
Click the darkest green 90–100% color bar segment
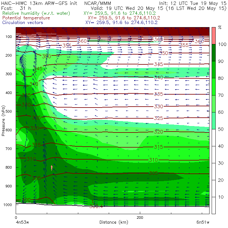point(214,53)
